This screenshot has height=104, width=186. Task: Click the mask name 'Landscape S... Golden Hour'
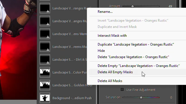pyautogui.click(x=72, y=85)
